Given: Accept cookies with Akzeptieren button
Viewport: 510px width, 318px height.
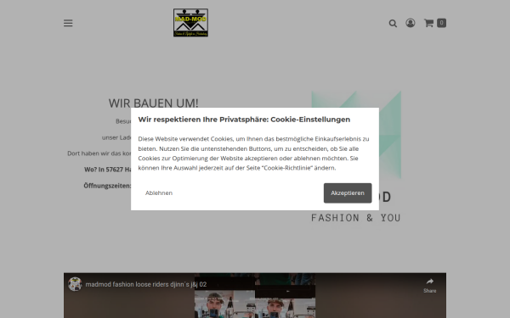Looking at the screenshot, I should point(348,193).
